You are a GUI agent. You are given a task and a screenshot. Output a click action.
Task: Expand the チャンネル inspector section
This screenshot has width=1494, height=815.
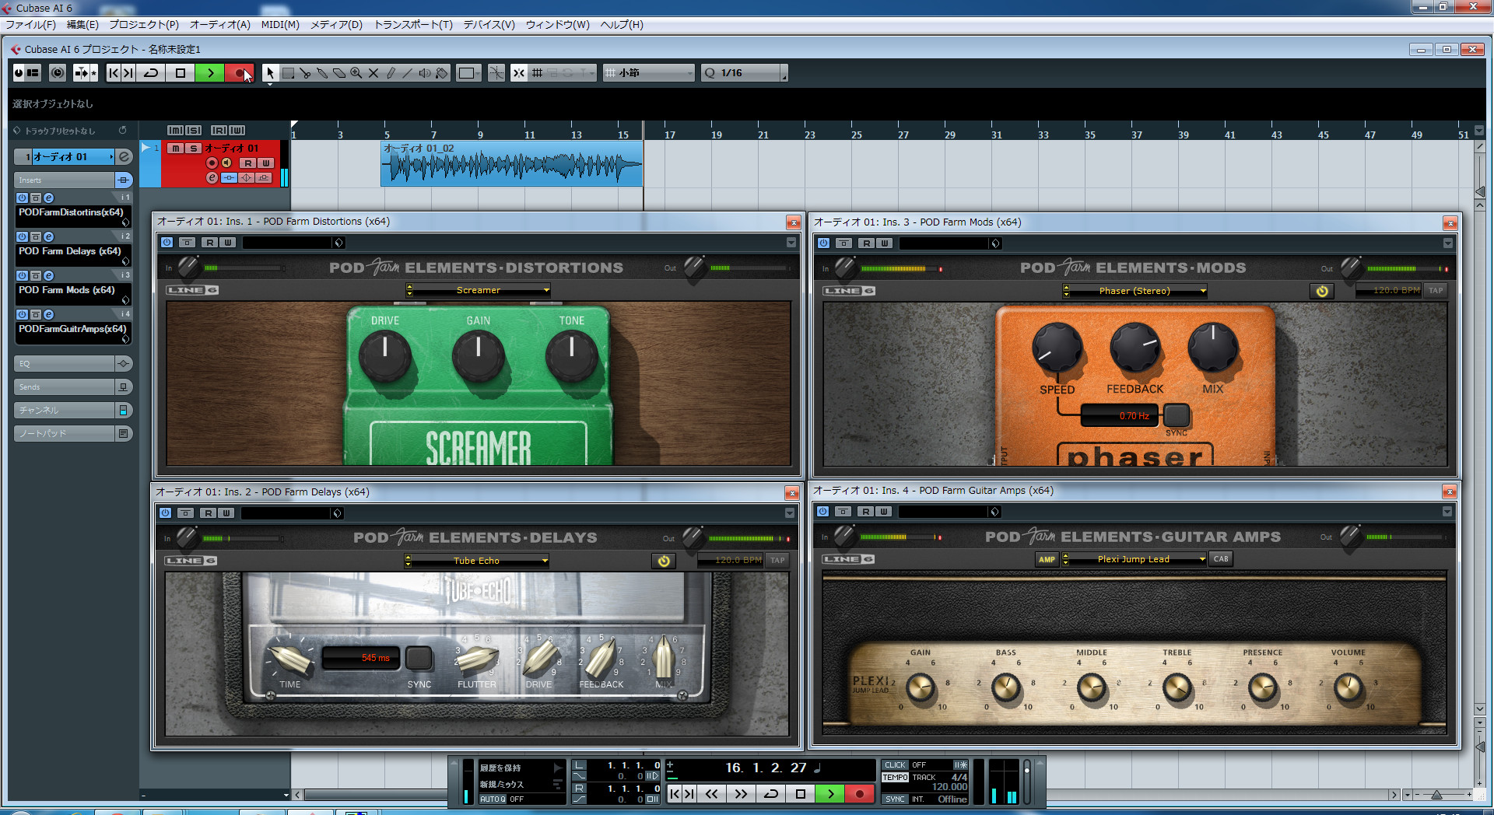tap(72, 410)
